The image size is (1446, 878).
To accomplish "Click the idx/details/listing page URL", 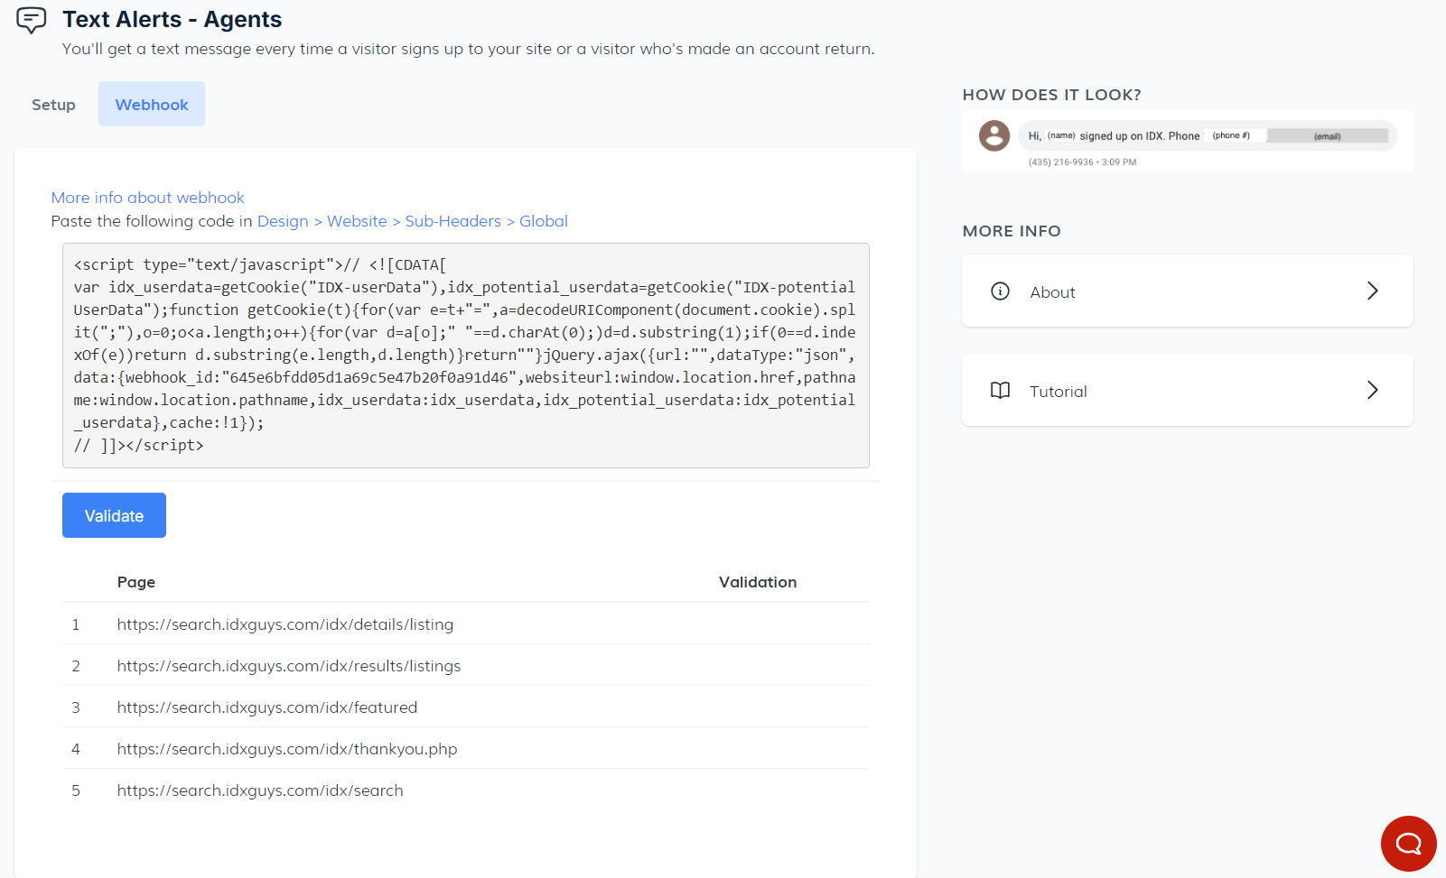I will (285, 624).
